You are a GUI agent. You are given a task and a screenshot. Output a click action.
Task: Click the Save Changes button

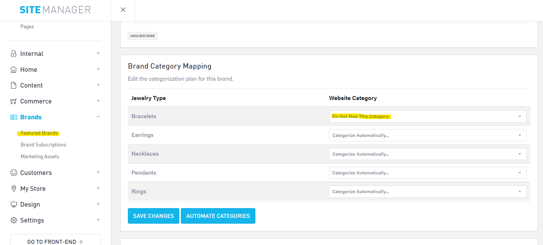(x=153, y=216)
